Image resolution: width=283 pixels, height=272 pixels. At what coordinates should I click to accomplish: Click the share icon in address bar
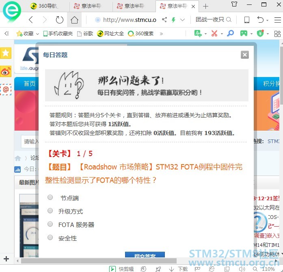[x=164, y=19]
